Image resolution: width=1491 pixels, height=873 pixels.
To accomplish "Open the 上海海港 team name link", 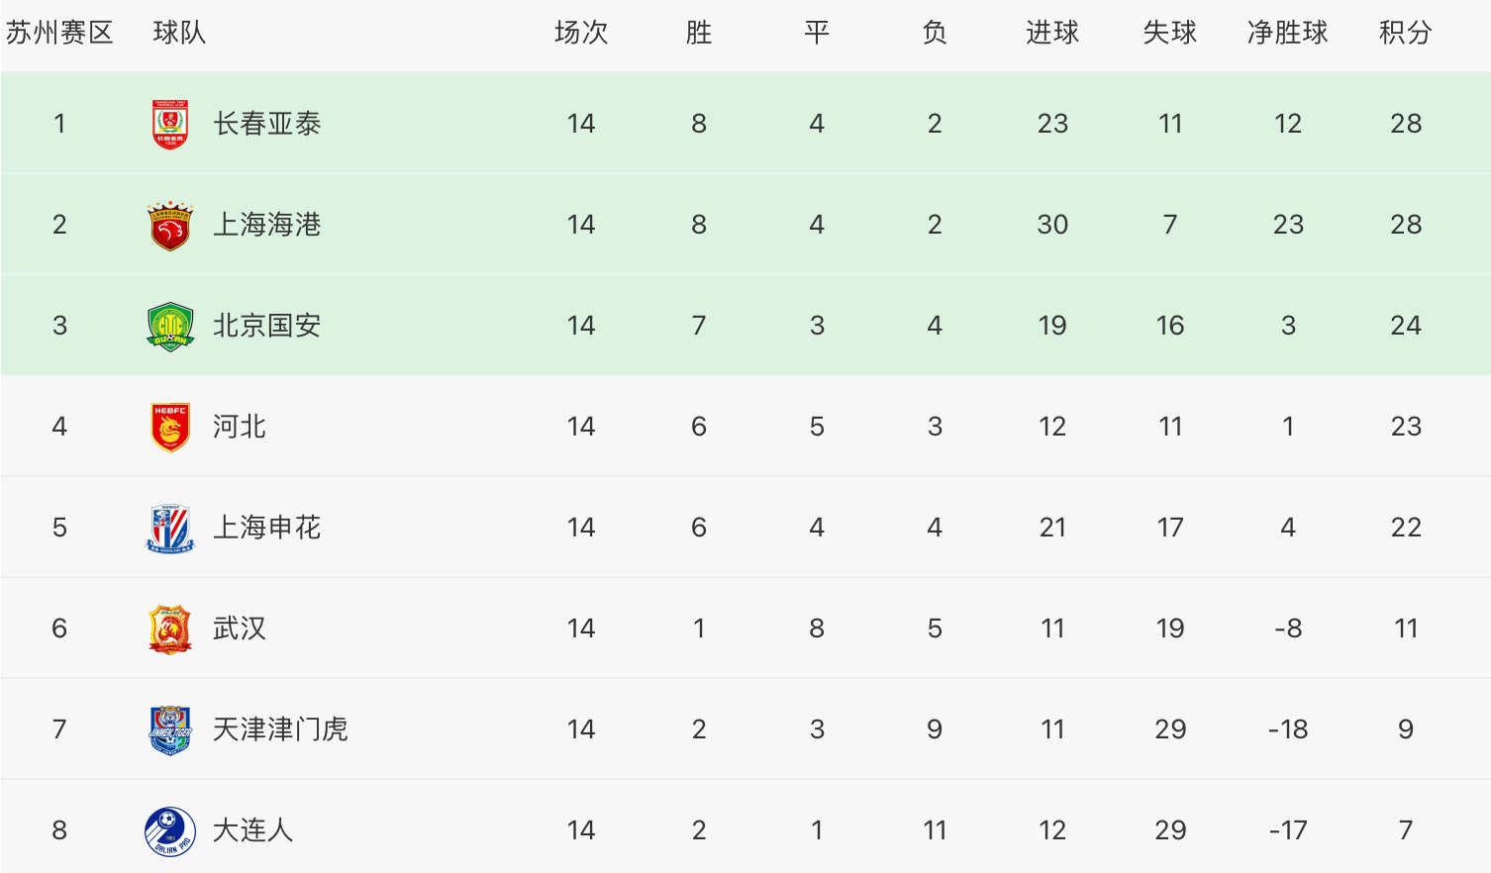I will (x=267, y=225).
